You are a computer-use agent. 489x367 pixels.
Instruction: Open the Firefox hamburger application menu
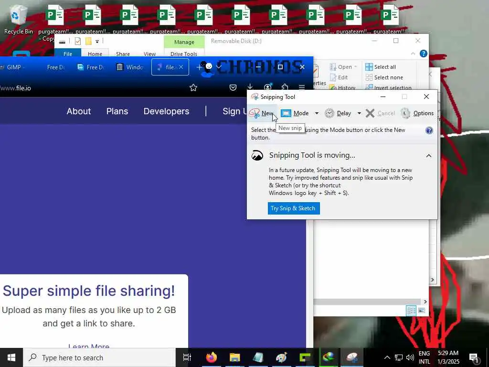point(302,87)
